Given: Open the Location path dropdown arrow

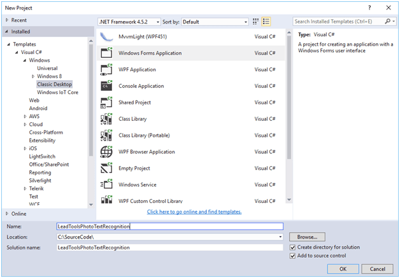Looking at the screenshot, I should (280, 237).
